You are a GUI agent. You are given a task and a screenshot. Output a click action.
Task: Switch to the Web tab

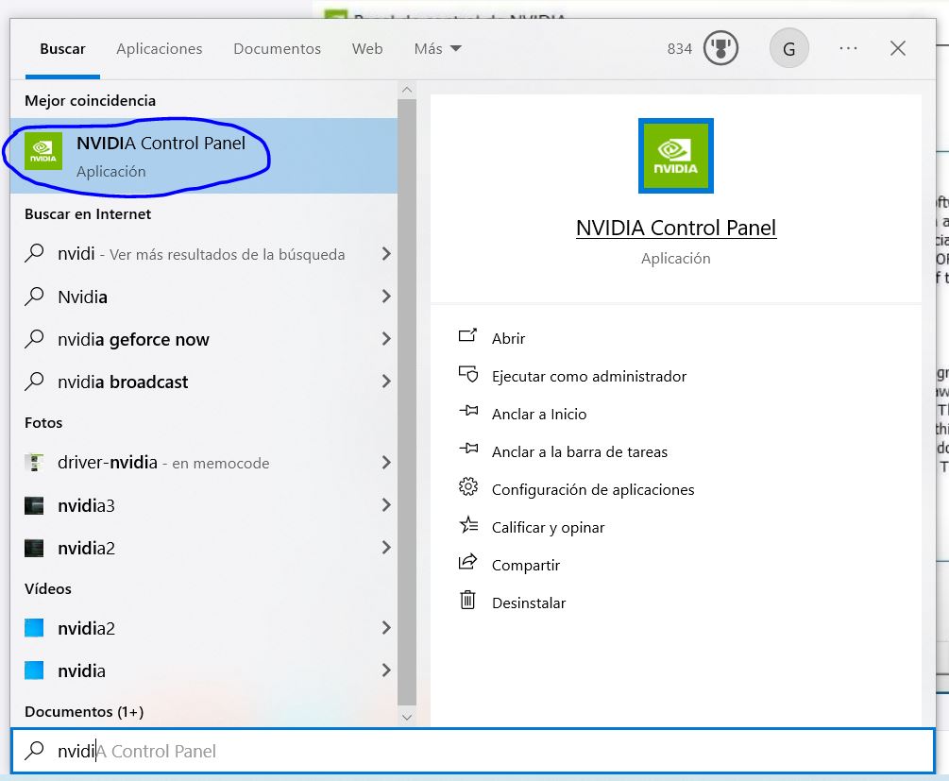[x=367, y=49]
